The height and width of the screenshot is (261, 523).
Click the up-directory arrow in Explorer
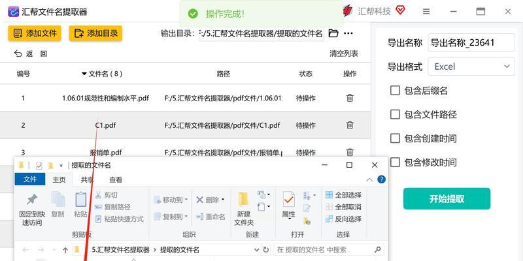tap(65, 250)
